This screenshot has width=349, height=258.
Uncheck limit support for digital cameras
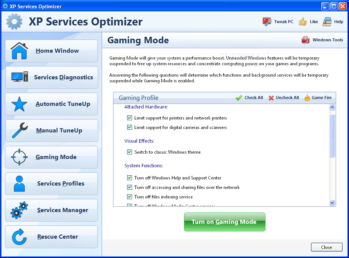coord(129,127)
